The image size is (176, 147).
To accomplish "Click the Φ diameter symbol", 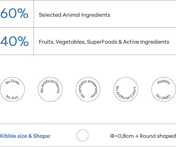I will coord(112,136).
